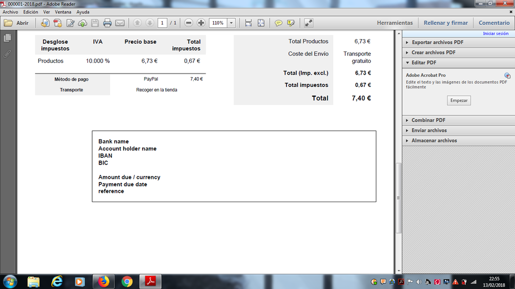Open Google Chrome from taskbar
515x289 pixels.
(127, 281)
